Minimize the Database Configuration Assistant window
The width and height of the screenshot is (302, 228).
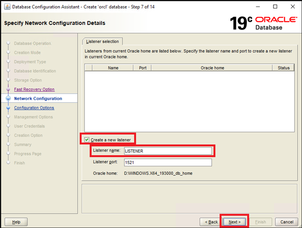258,6
